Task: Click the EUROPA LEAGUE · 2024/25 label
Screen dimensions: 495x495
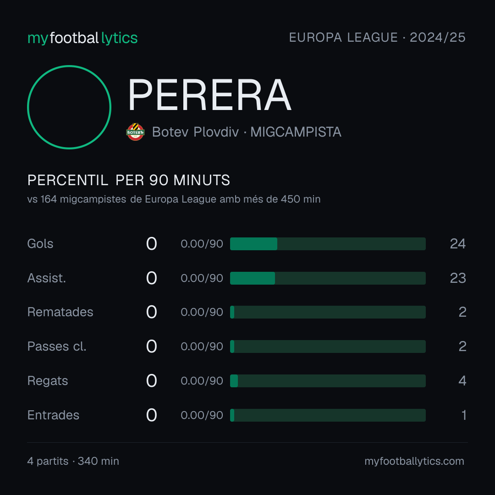Action: point(377,38)
